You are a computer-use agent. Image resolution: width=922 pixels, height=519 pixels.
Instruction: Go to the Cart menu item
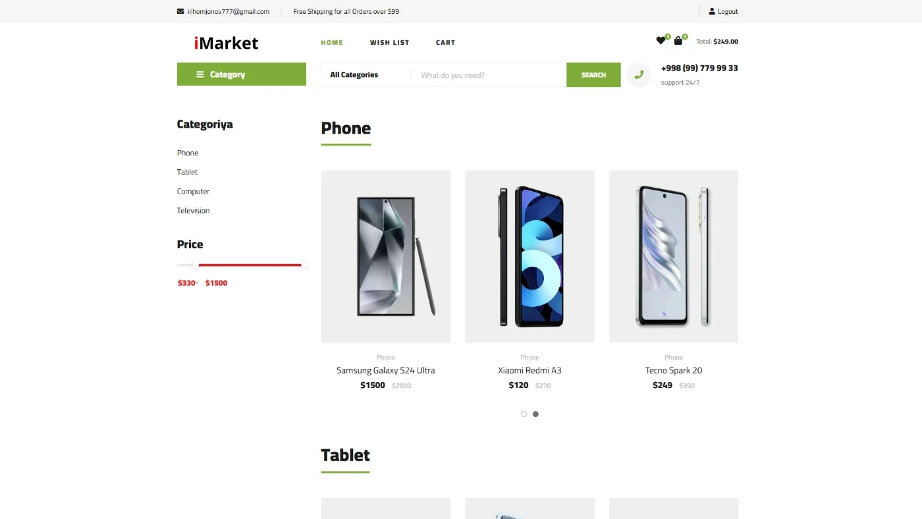[445, 42]
